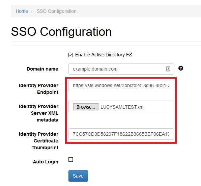Click the Identity Provider Endpoint URL field
The image size is (201, 186).
[121, 85]
